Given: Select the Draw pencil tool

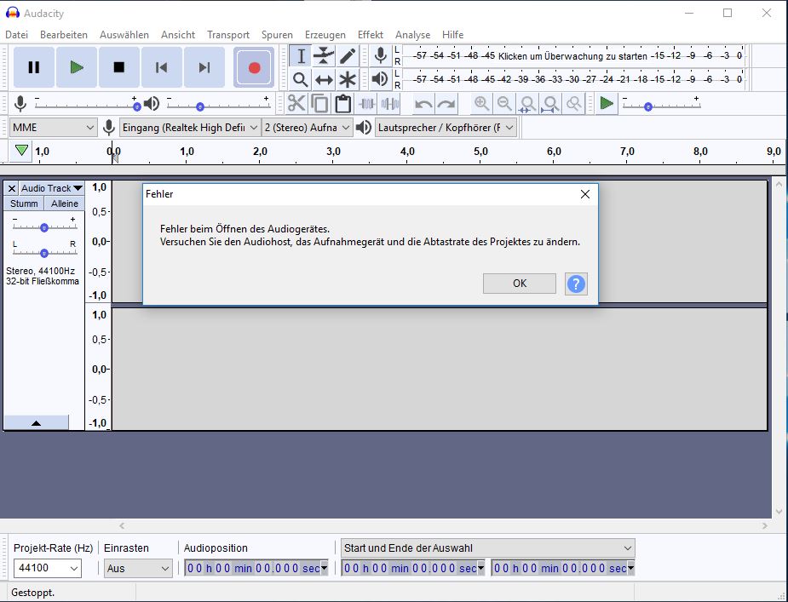Looking at the screenshot, I should (x=348, y=56).
